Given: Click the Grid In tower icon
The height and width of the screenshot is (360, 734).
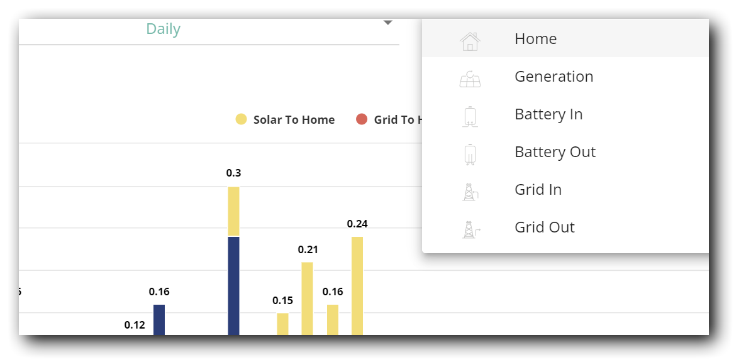Looking at the screenshot, I should coord(470,192).
